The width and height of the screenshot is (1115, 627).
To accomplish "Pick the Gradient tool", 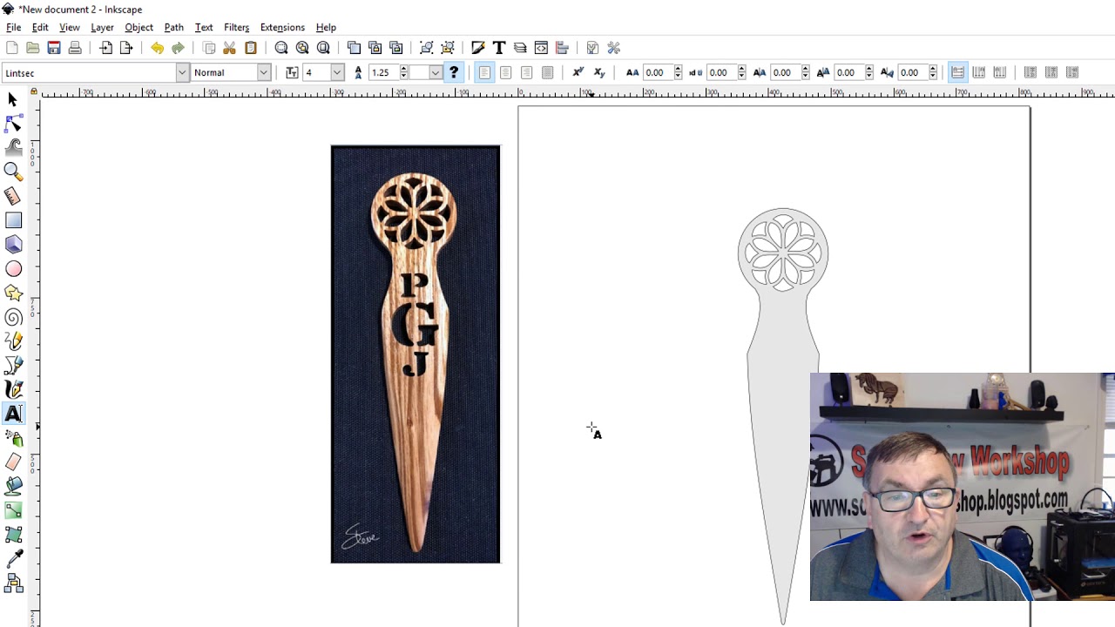I will pos(13,510).
